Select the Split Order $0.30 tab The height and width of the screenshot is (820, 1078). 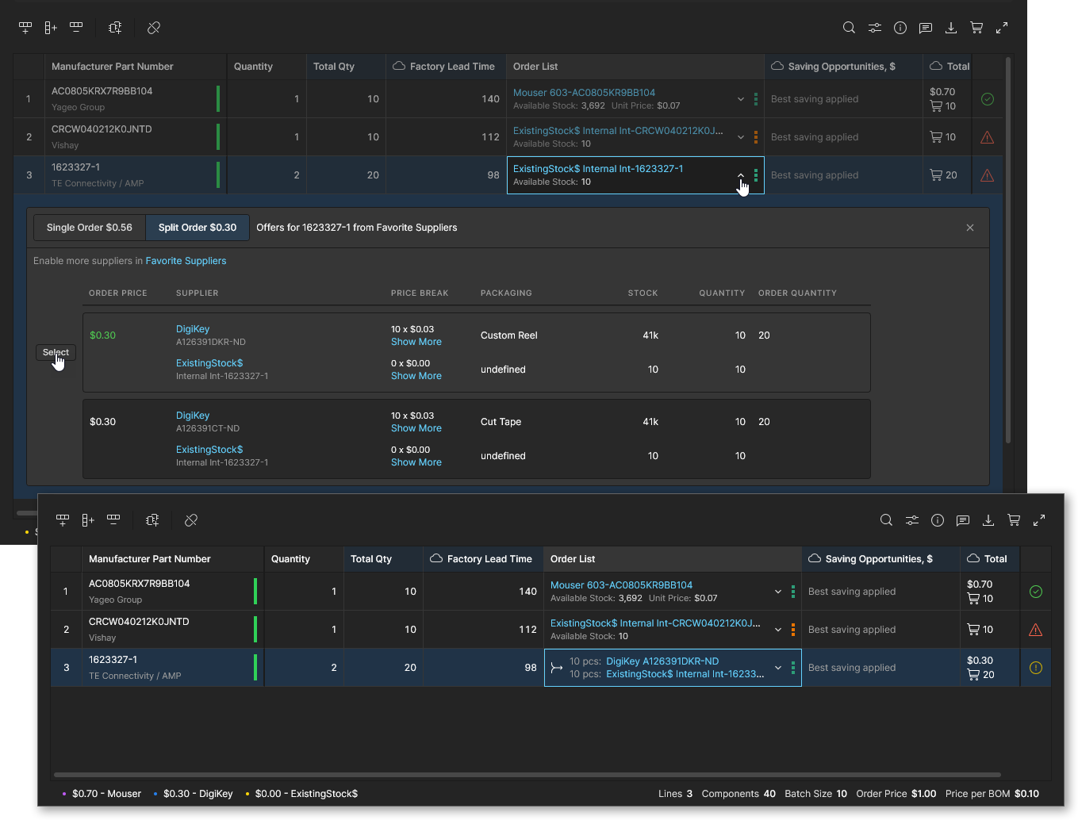click(x=198, y=228)
